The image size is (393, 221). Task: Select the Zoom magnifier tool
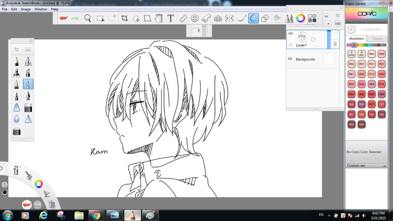[88, 18]
